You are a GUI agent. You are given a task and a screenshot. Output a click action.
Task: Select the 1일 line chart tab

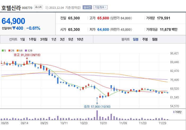pyautogui.click(x=23, y=39)
